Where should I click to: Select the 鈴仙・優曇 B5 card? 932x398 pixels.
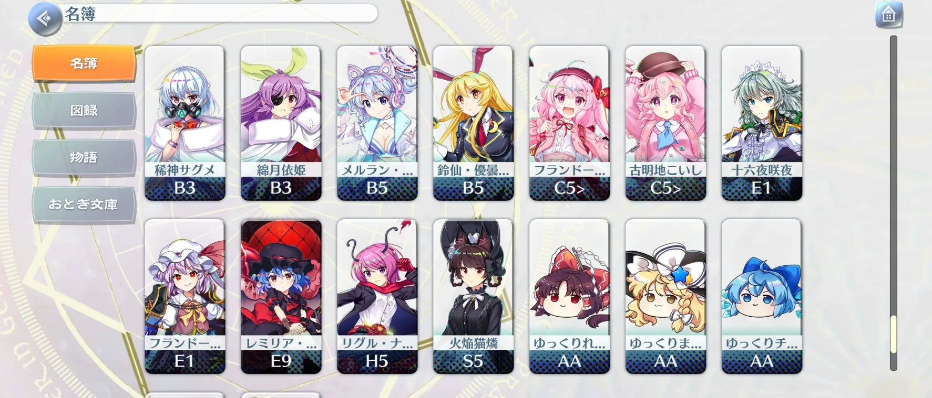473,123
